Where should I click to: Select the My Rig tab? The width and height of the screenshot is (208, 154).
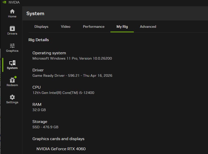[x=122, y=27]
